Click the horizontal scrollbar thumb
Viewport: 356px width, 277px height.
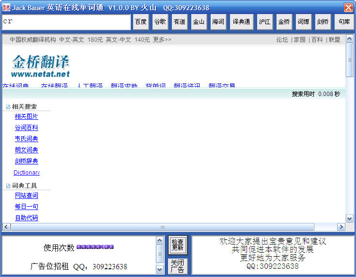[162, 227]
